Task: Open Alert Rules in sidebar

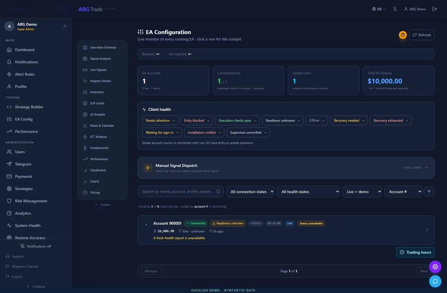Action: 35,74
